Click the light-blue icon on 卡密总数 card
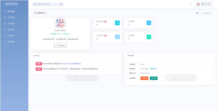This screenshot has width=219, height=111. click(x=117, y=37)
